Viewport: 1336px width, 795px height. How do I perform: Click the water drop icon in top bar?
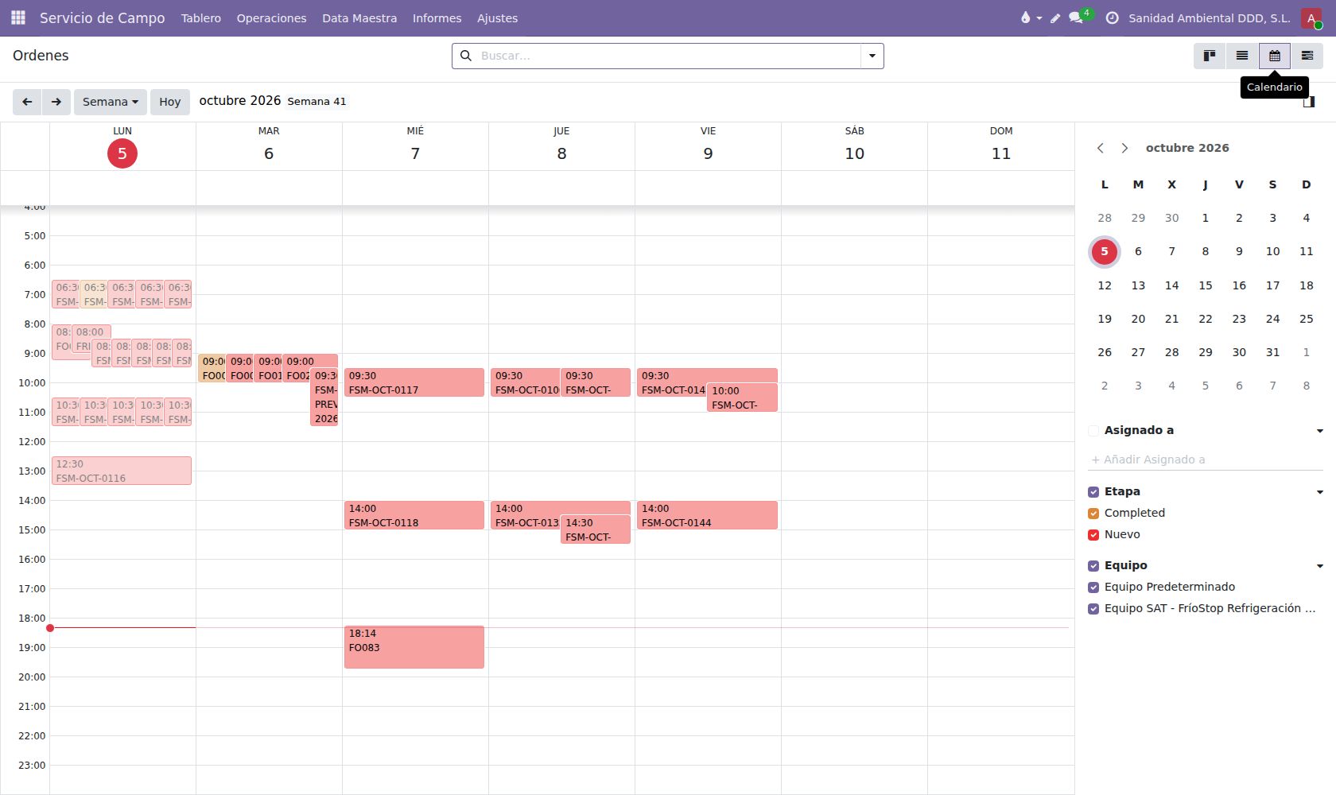click(1026, 17)
